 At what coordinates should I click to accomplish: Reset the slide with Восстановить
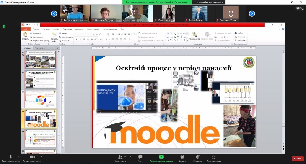tap(66, 37)
